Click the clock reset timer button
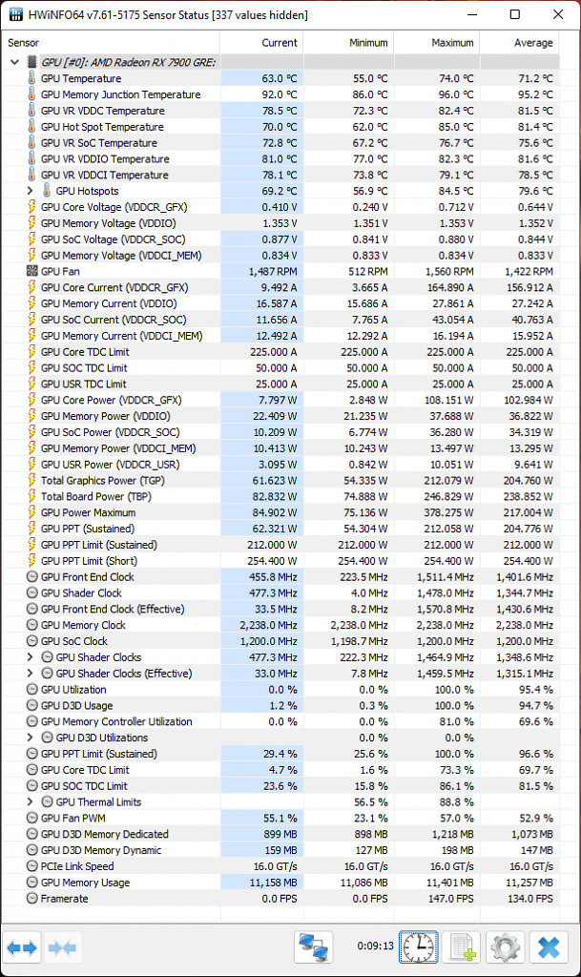The width and height of the screenshot is (581, 977). point(419,947)
